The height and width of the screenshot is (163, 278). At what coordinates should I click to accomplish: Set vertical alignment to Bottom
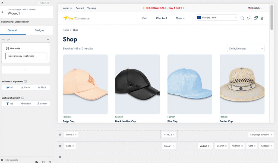click(42, 104)
